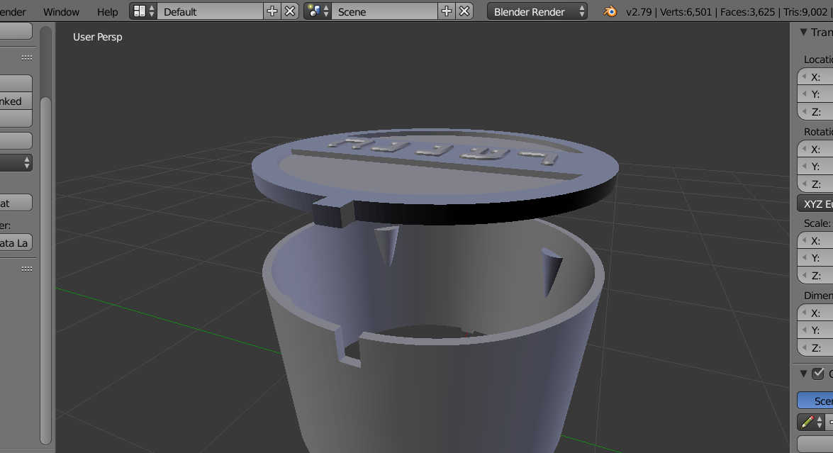Click the Scale Z field

click(815, 276)
